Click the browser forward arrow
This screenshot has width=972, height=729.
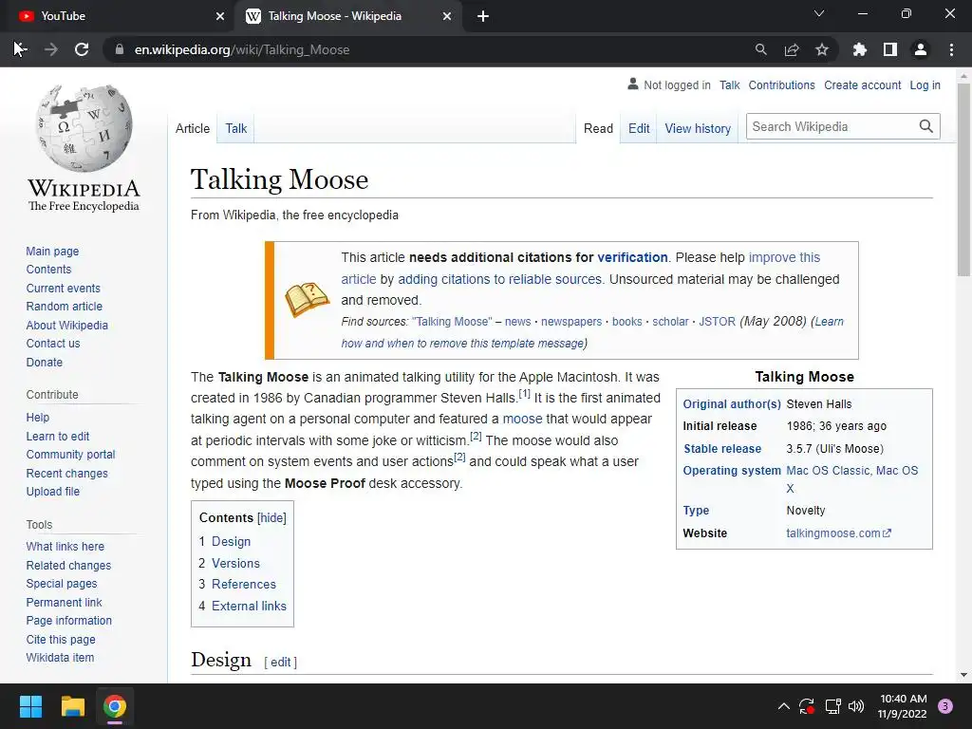pos(51,49)
